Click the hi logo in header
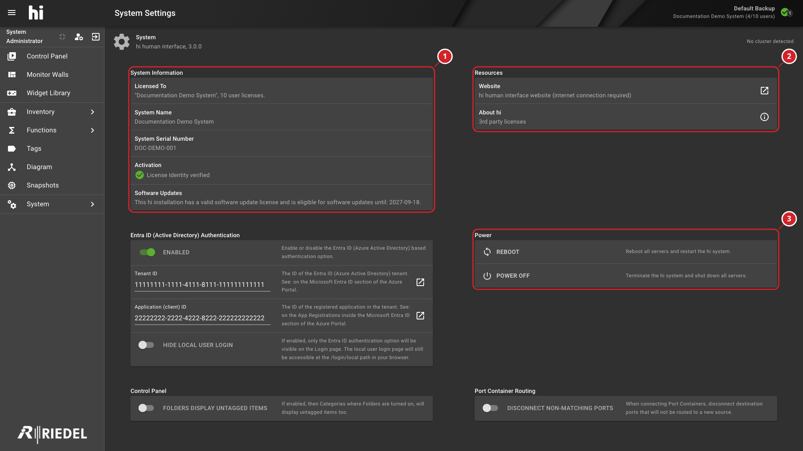Viewport: 803px width, 451px height. click(36, 13)
